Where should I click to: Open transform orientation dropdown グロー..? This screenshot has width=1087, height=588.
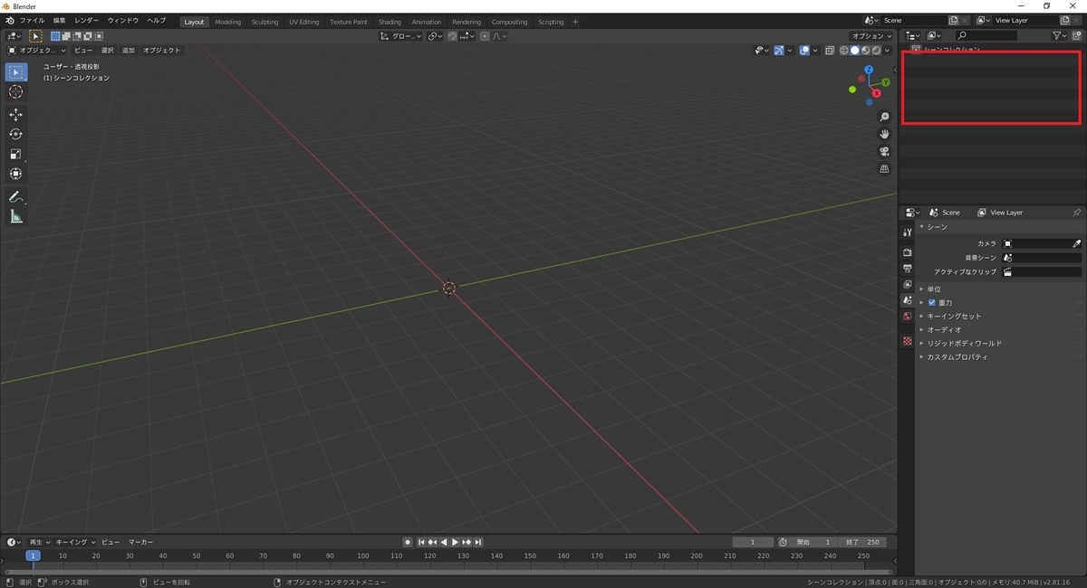[x=400, y=36]
